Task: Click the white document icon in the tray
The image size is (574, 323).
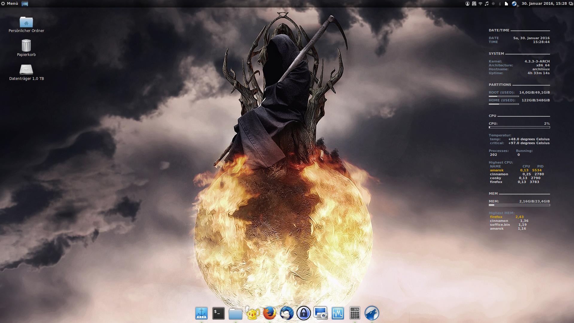Action: click(x=506, y=4)
